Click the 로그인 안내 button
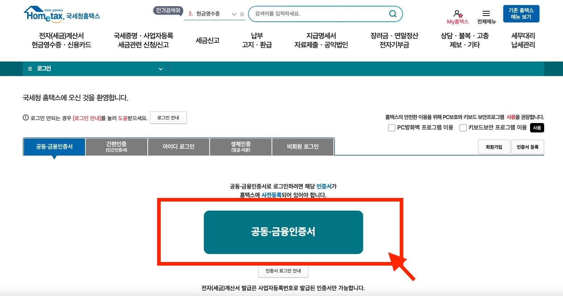Image resolution: width=563 pixels, height=296 pixels. click(x=168, y=118)
